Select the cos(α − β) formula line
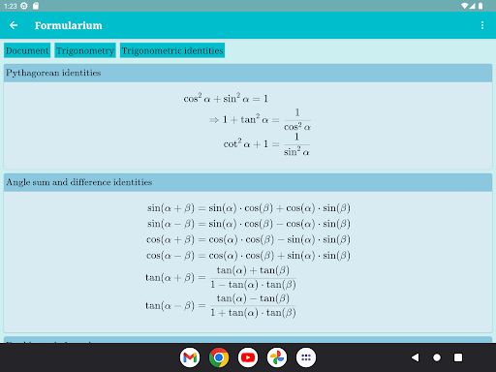 pos(249,256)
